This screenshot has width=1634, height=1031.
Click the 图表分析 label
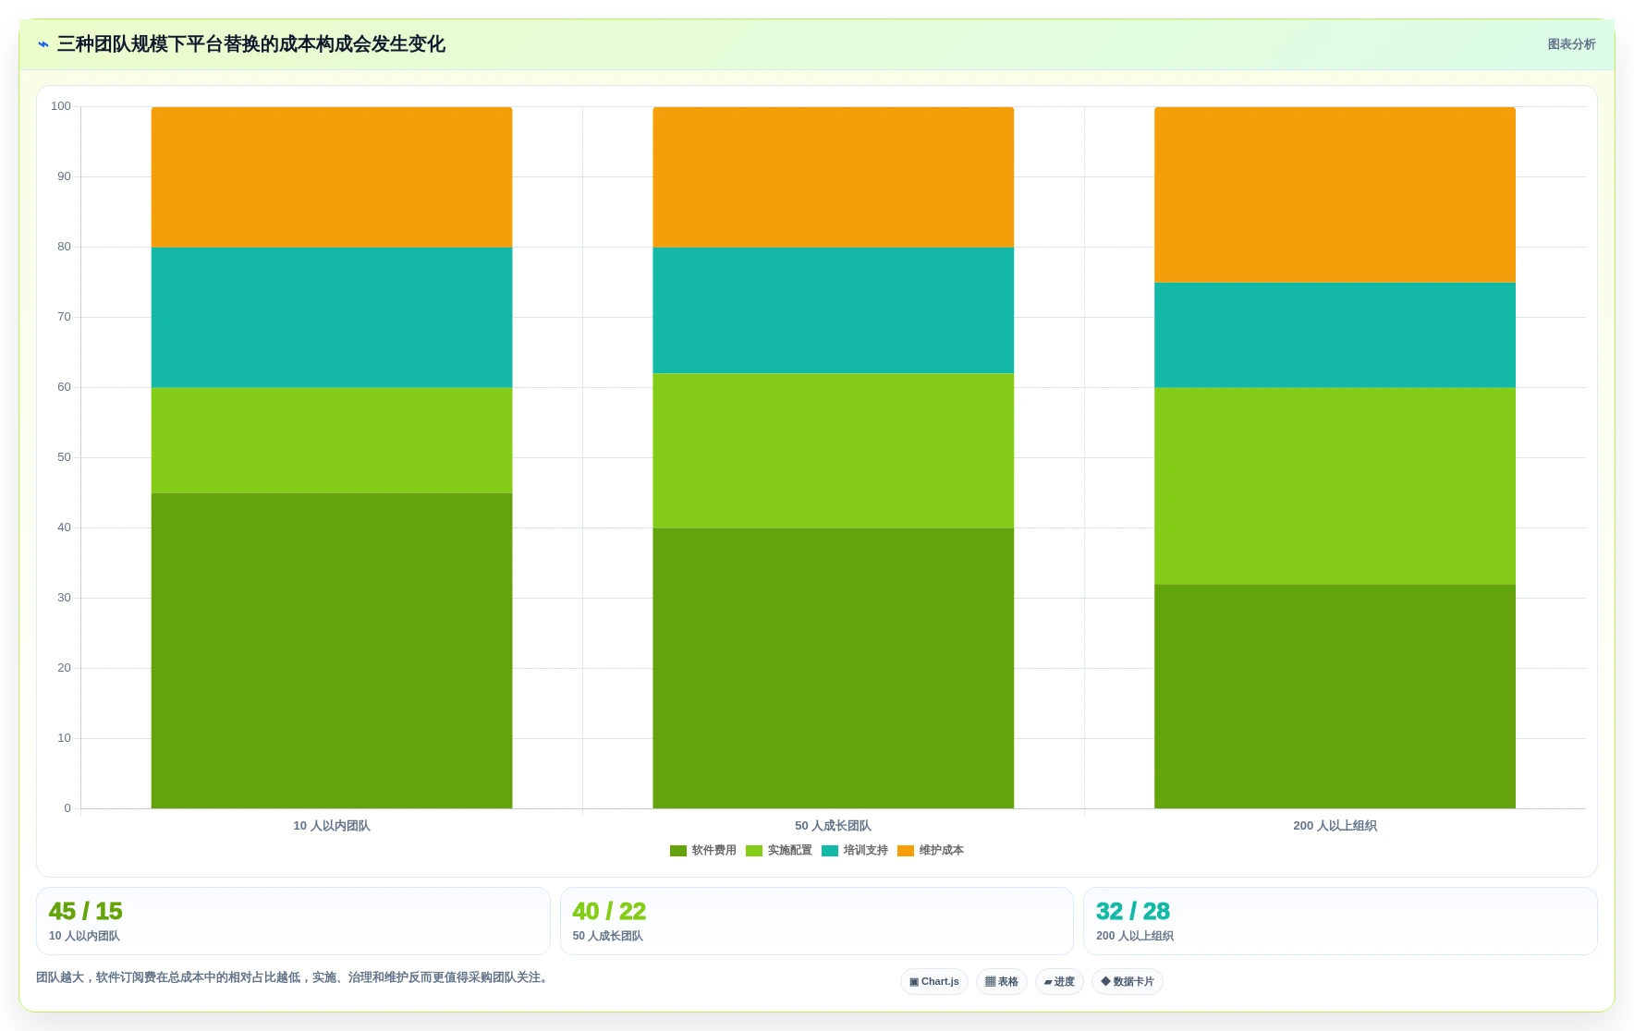(1571, 44)
